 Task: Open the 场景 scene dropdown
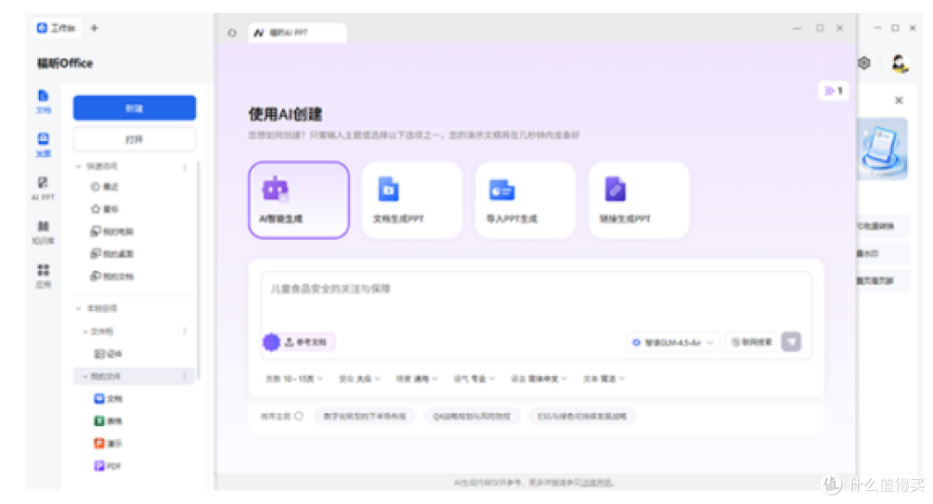click(416, 379)
